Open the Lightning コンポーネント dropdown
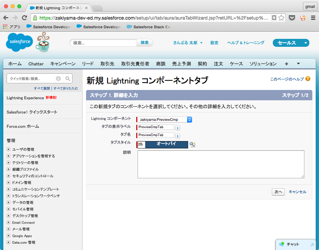Screen dimensions: 319x250 pyautogui.click(x=165, y=120)
